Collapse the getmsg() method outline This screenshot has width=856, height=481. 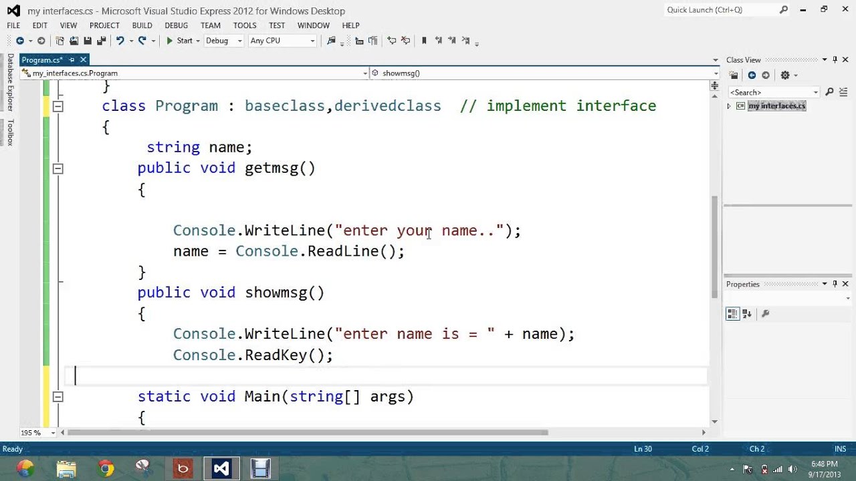[58, 168]
